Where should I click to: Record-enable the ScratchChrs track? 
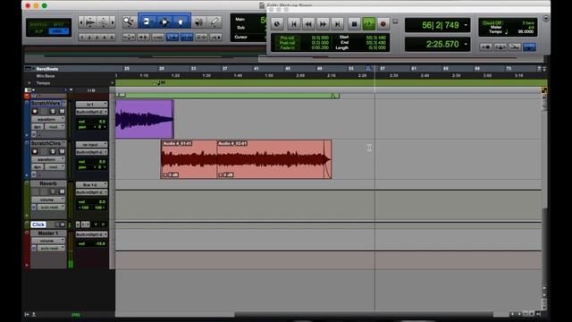click(x=35, y=151)
